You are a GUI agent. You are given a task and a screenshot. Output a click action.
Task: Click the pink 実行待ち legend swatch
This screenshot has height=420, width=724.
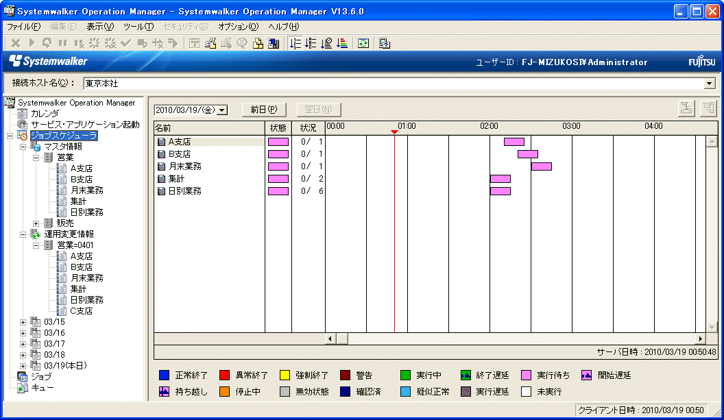(x=526, y=375)
